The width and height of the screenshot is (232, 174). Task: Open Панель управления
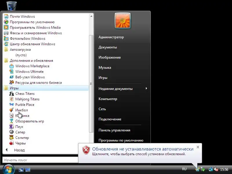114,130
